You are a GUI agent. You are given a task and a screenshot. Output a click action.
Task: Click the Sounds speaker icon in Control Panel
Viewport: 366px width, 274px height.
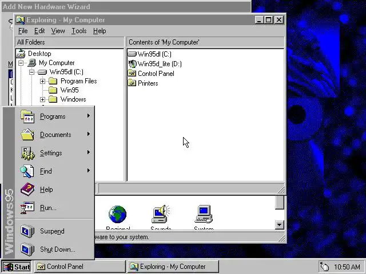click(x=161, y=215)
